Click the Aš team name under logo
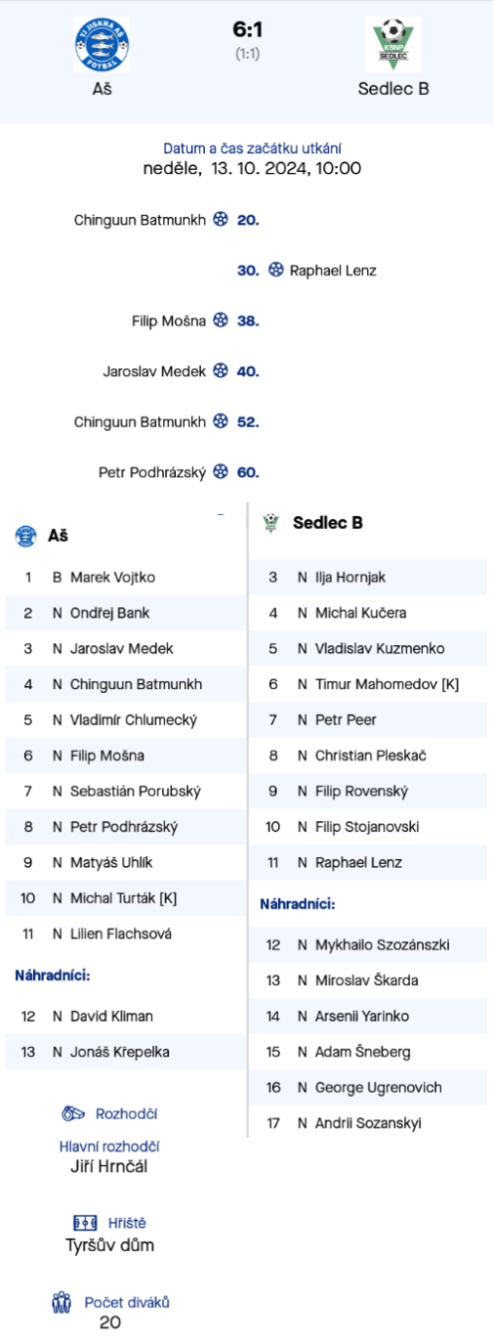Viewport: 493px width, 1343px height. click(x=102, y=88)
